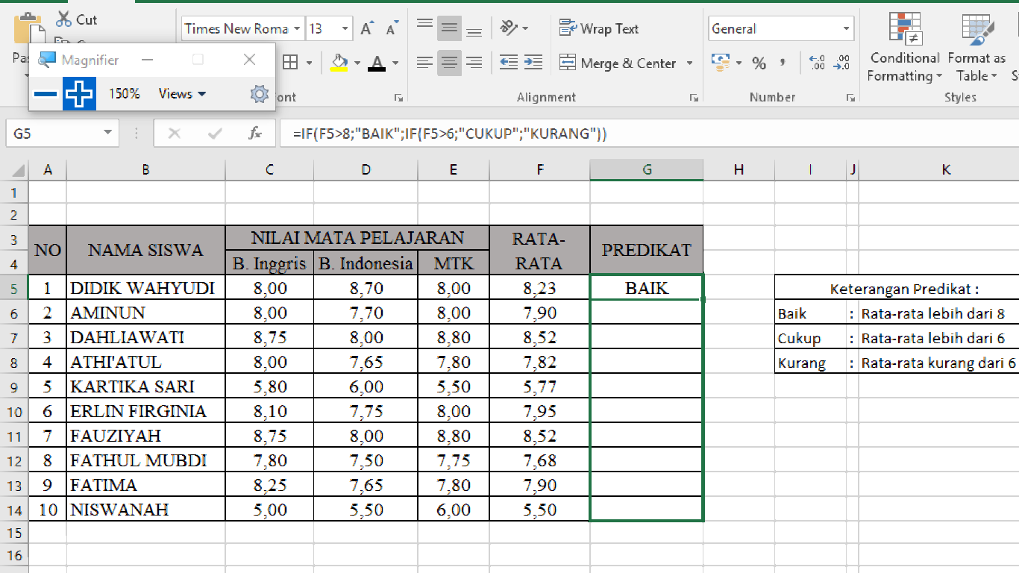
Task: Apply Percent Style format
Action: pos(759,63)
